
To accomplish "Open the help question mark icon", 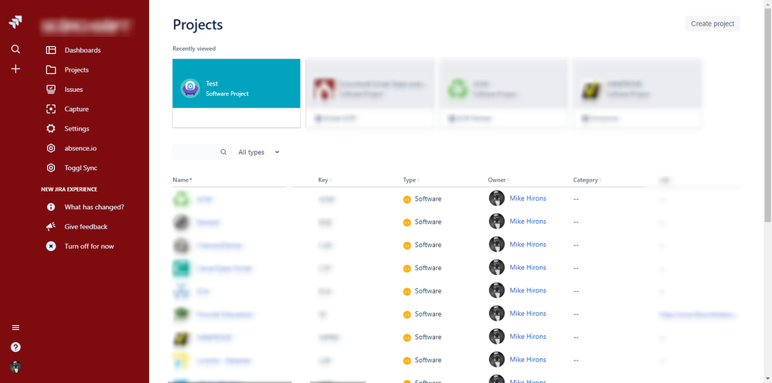I will coord(15,347).
